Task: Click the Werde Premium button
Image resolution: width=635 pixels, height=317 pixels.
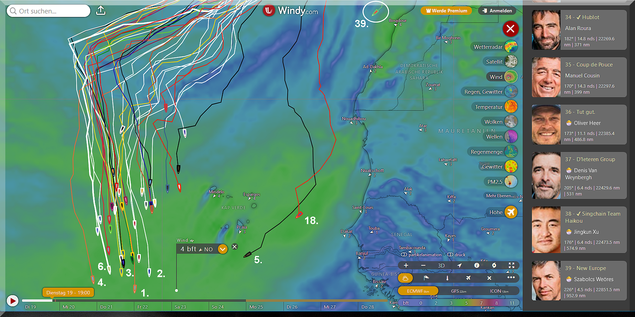Action: (x=446, y=11)
